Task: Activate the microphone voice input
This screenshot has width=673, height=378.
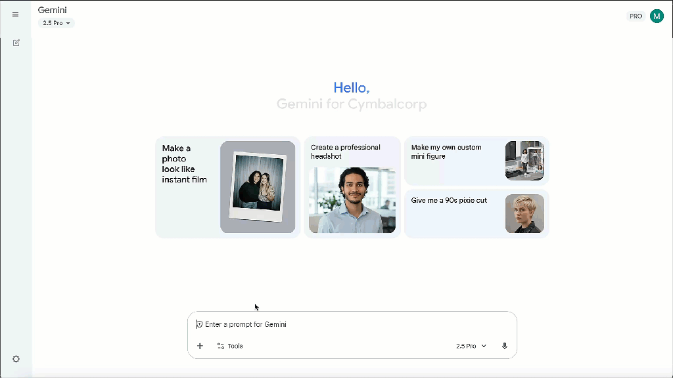Action: 505,346
